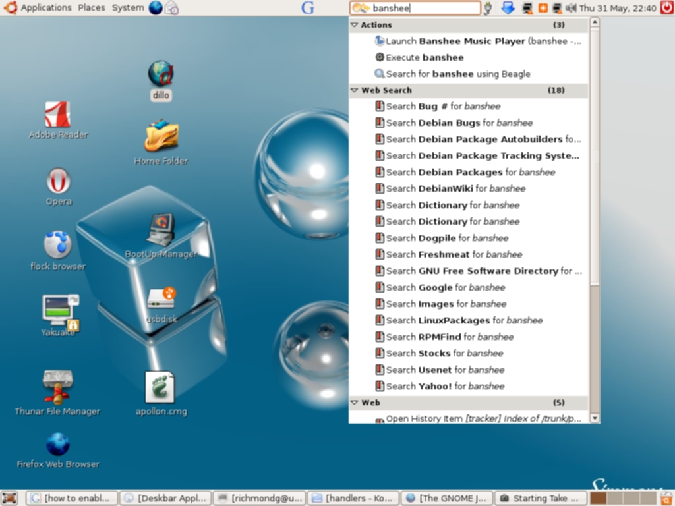675x506 pixels.
Task: Click the clock showing Thu 31 May, 22:40
Action: coord(618,8)
